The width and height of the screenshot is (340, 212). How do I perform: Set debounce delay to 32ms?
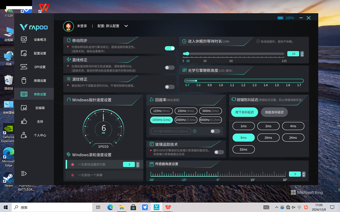pyautogui.click(x=244, y=149)
